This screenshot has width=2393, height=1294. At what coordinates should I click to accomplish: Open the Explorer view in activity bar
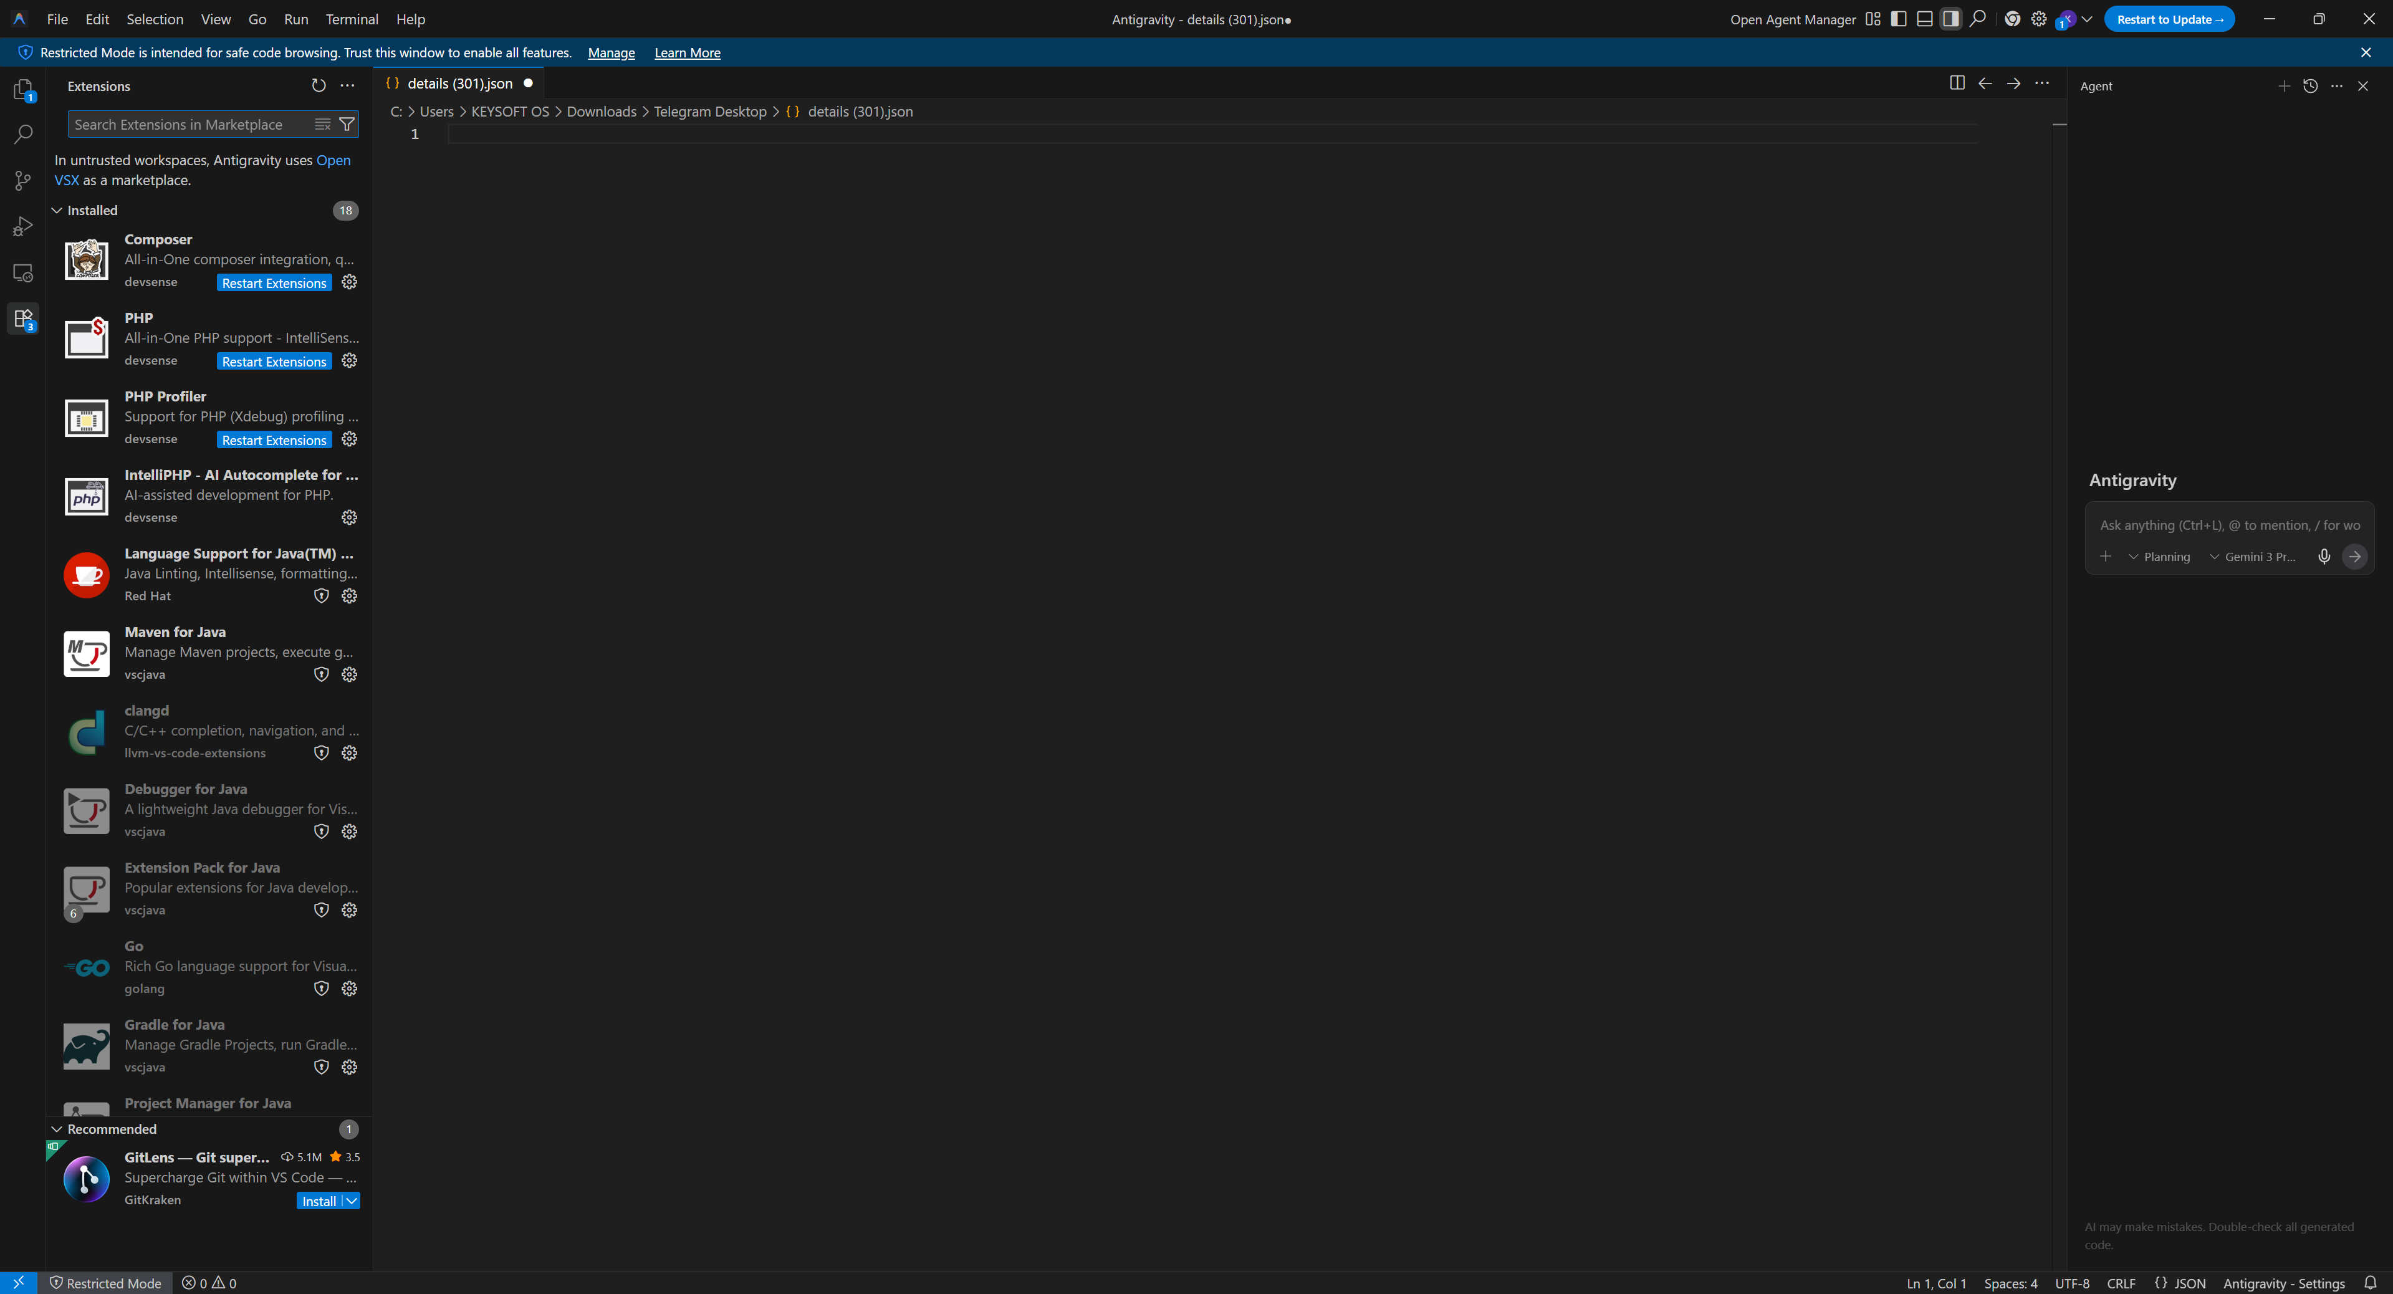(x=23, y=89)
